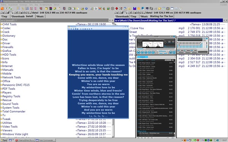
Task: Open the Справка menu
Action: [223, 5]
